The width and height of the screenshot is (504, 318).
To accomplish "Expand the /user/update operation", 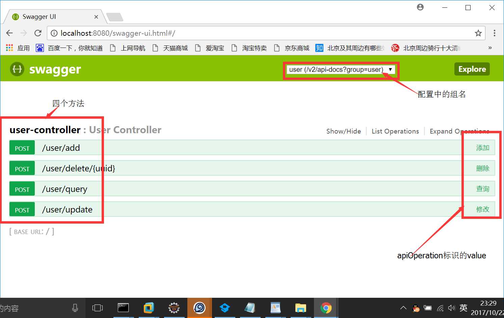I will click(67, 209).
